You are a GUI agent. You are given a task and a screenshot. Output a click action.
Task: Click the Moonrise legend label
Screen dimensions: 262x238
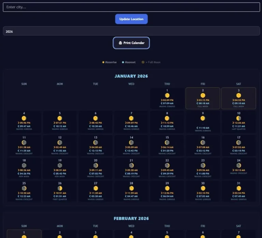pyautogui.click(x=111, y=62)
